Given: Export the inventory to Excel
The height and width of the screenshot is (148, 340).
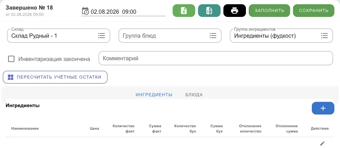Looking at the screenshot, I should (x=184, y=11).
